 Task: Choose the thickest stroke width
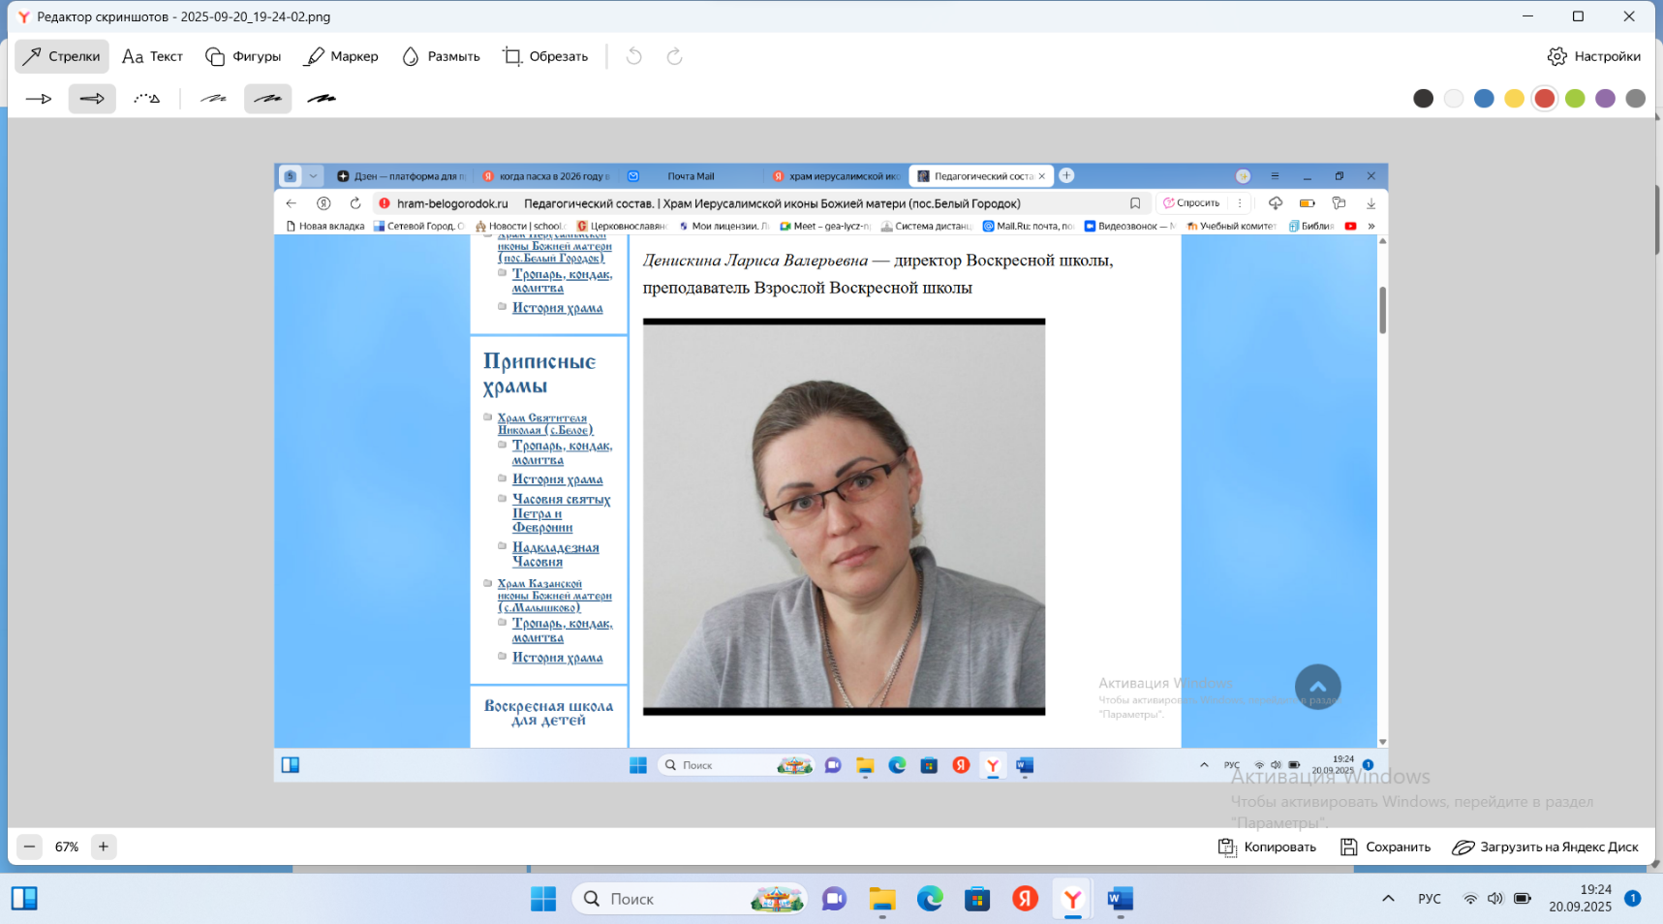coord(322,99)
